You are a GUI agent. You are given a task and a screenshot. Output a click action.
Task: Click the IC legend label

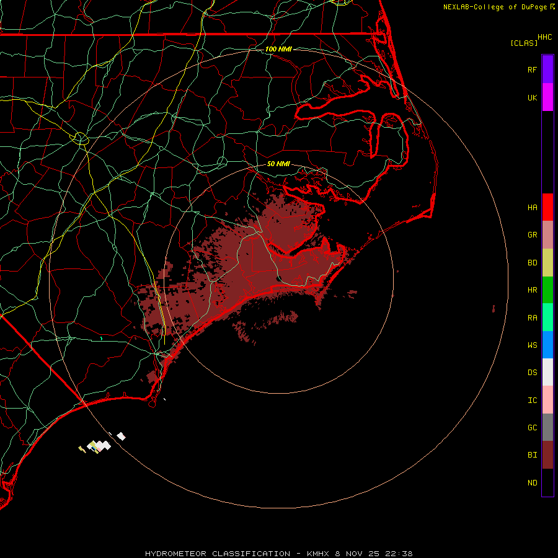click(x=532, y=401)
